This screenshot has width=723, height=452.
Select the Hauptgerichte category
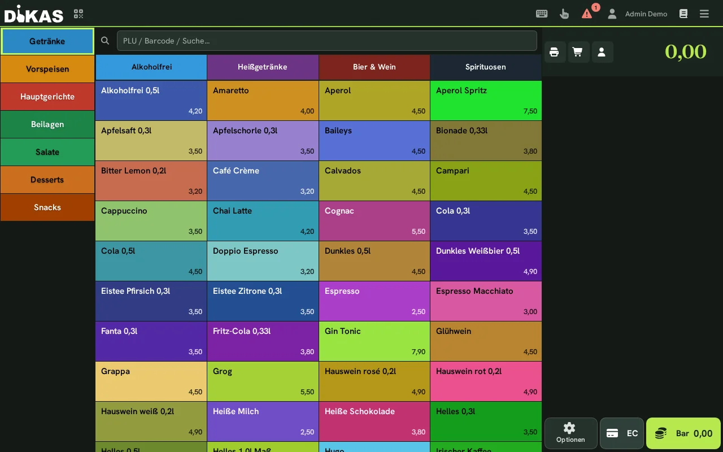click(x=47, y=97)
